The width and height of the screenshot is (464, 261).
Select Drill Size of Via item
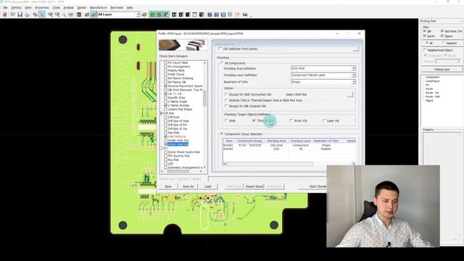[x=178, y=129]
